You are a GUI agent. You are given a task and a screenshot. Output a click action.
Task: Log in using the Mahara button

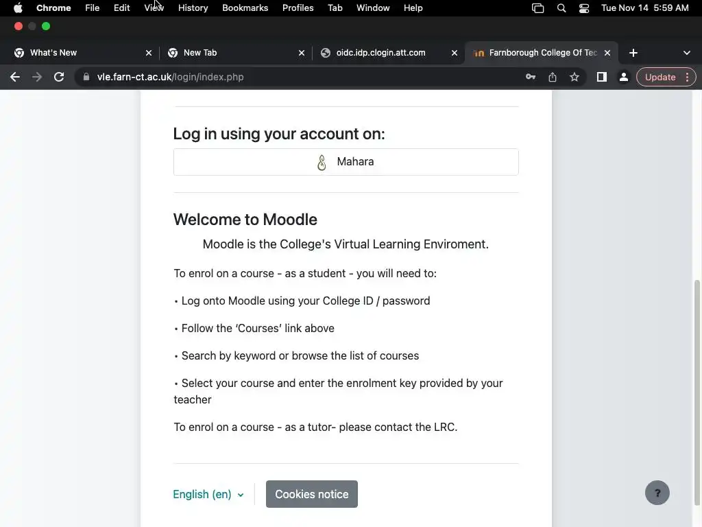pos(346,162)
